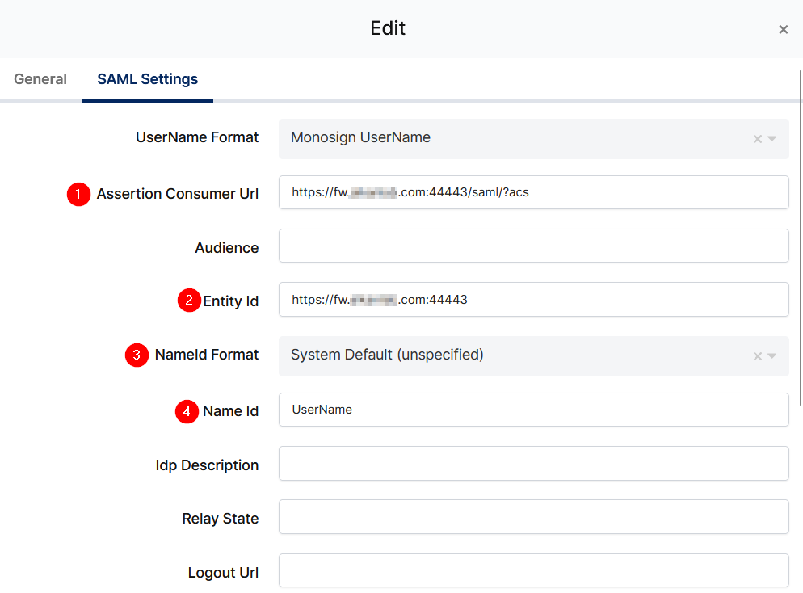Clear the NameId Format selection
This screenshot has height=593, width=803.
(x=757, y=356)
